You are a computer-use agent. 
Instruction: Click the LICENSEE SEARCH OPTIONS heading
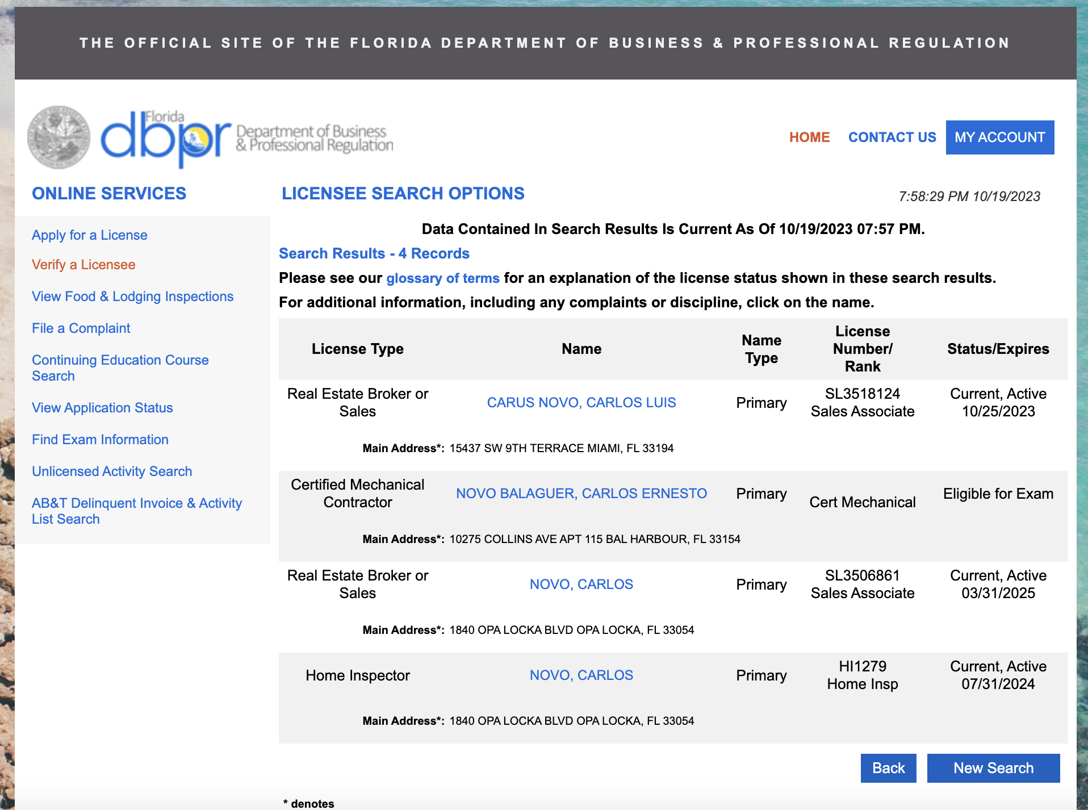403,193
